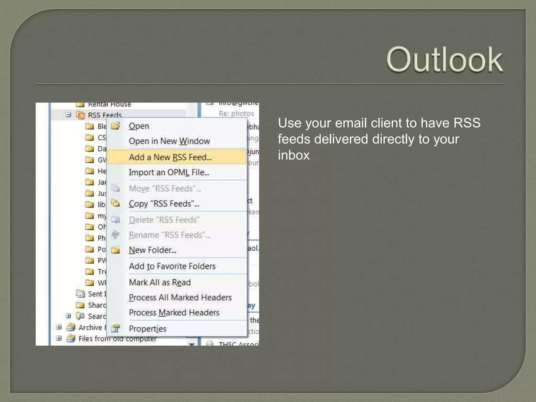
Task: Click the Sent Items folder icon
Action: coord(80,294)
